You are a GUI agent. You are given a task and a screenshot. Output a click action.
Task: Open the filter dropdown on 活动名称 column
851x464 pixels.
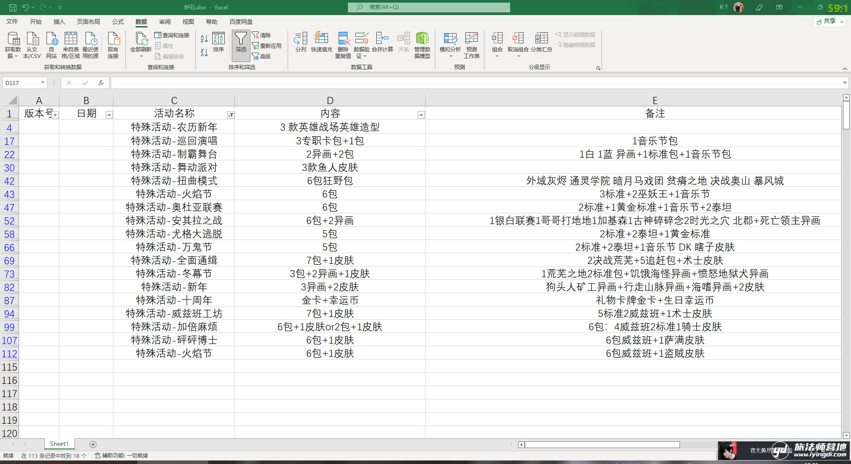click(230, 115)
